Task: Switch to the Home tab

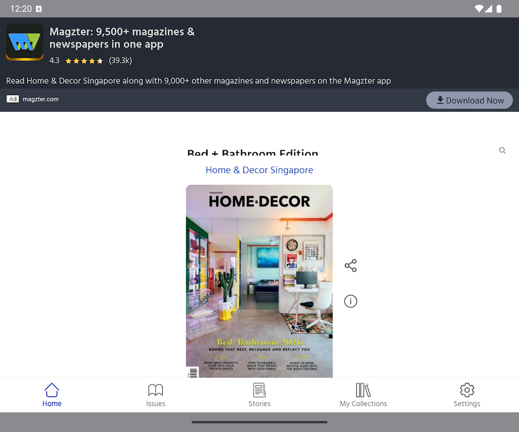Action: click(52, 395)
